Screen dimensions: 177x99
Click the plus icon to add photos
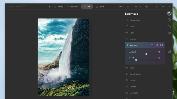click(x=50, y=7)
